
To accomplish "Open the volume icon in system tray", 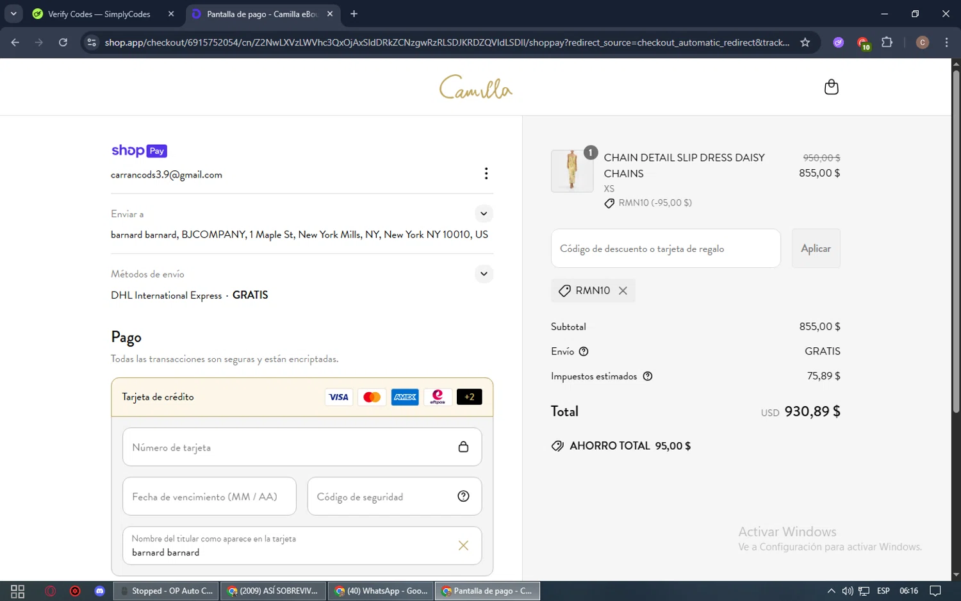I will (848, 591).
